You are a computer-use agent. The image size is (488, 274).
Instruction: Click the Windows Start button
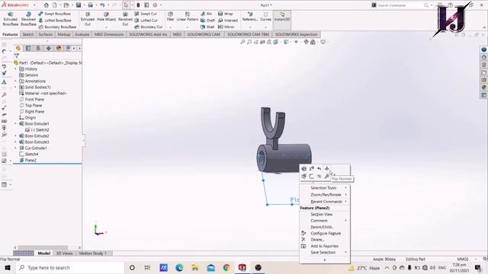(x=8, y=267)
